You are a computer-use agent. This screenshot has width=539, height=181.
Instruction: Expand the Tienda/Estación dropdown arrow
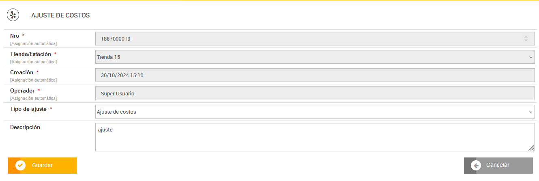(x=531, y=57)
